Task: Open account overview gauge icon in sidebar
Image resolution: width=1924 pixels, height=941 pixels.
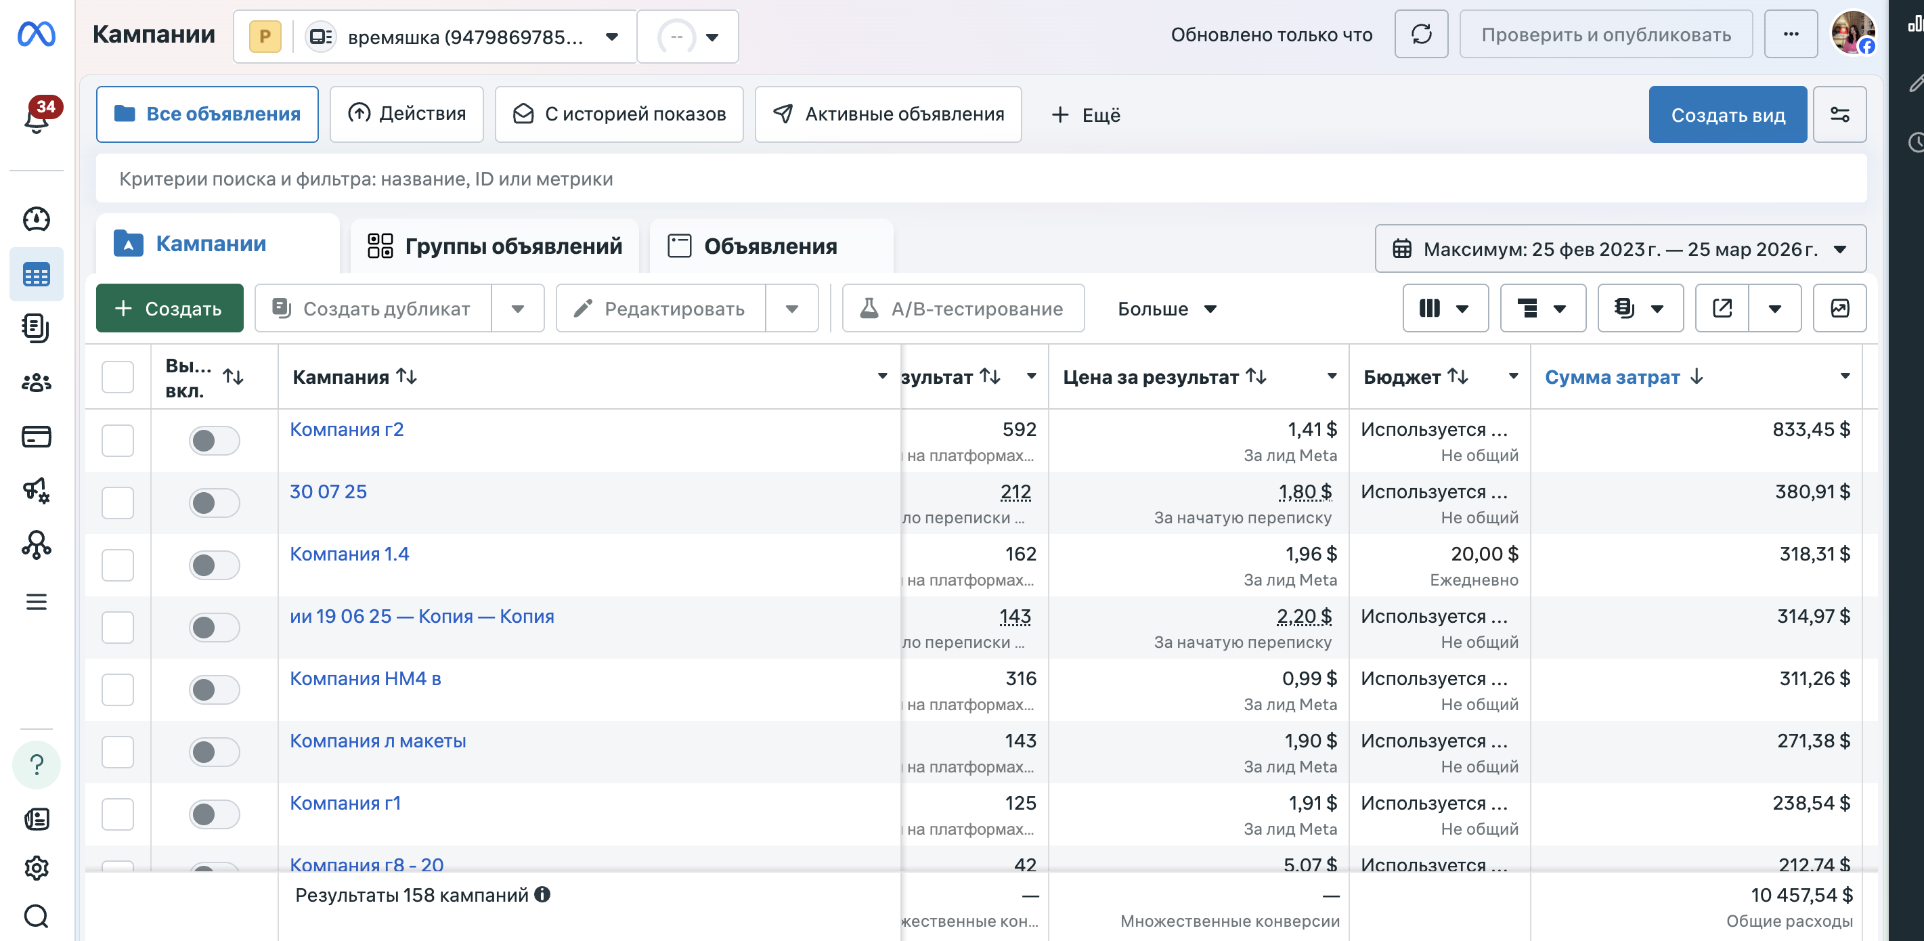Action: click(36, 219)
